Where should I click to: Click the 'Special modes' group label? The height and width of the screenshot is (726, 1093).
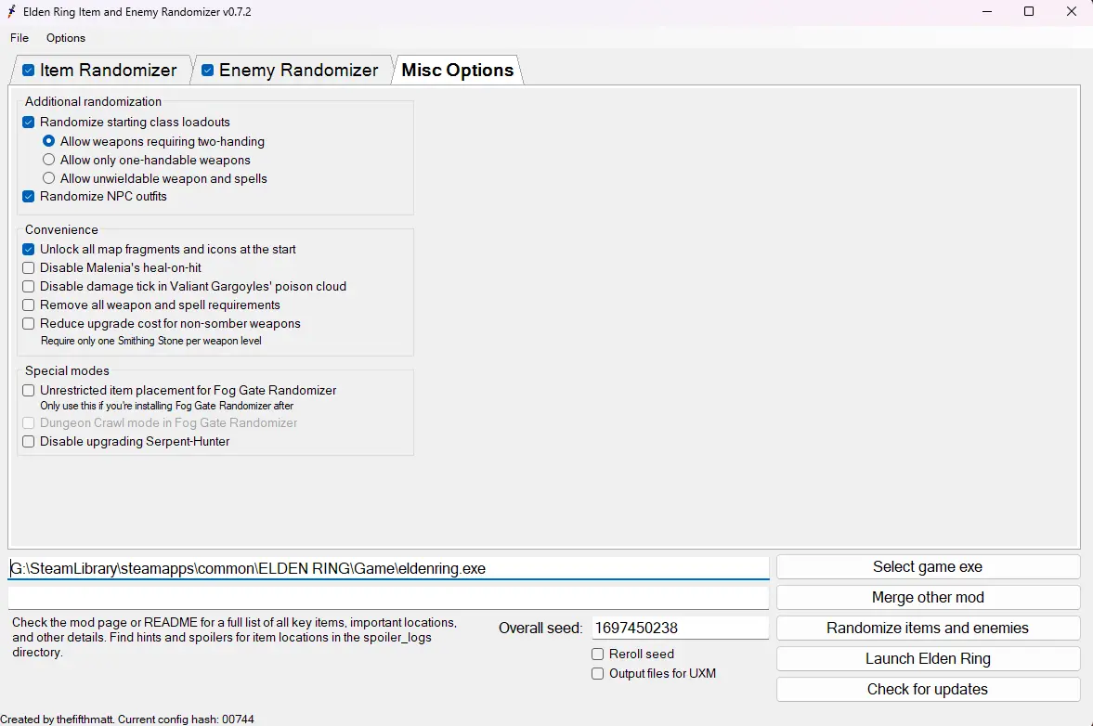click(67, 370)
